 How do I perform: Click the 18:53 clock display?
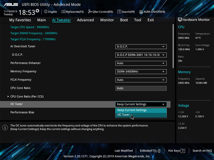(x=27, y=12)
